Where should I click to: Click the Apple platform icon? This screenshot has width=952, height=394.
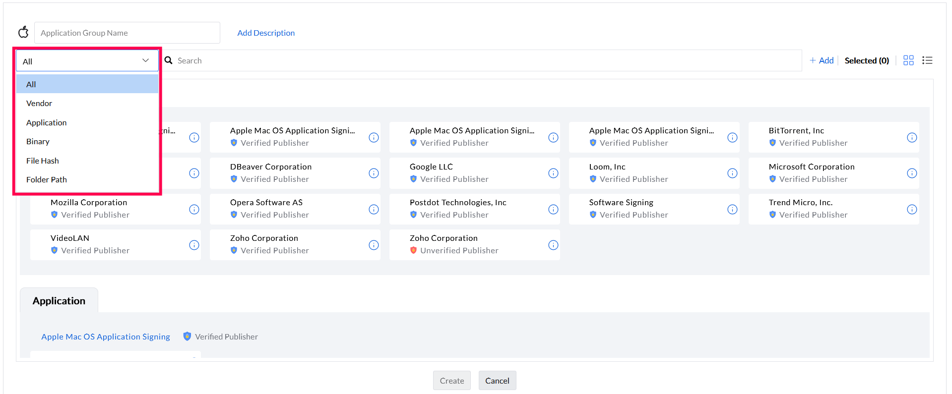coord(23,33)
